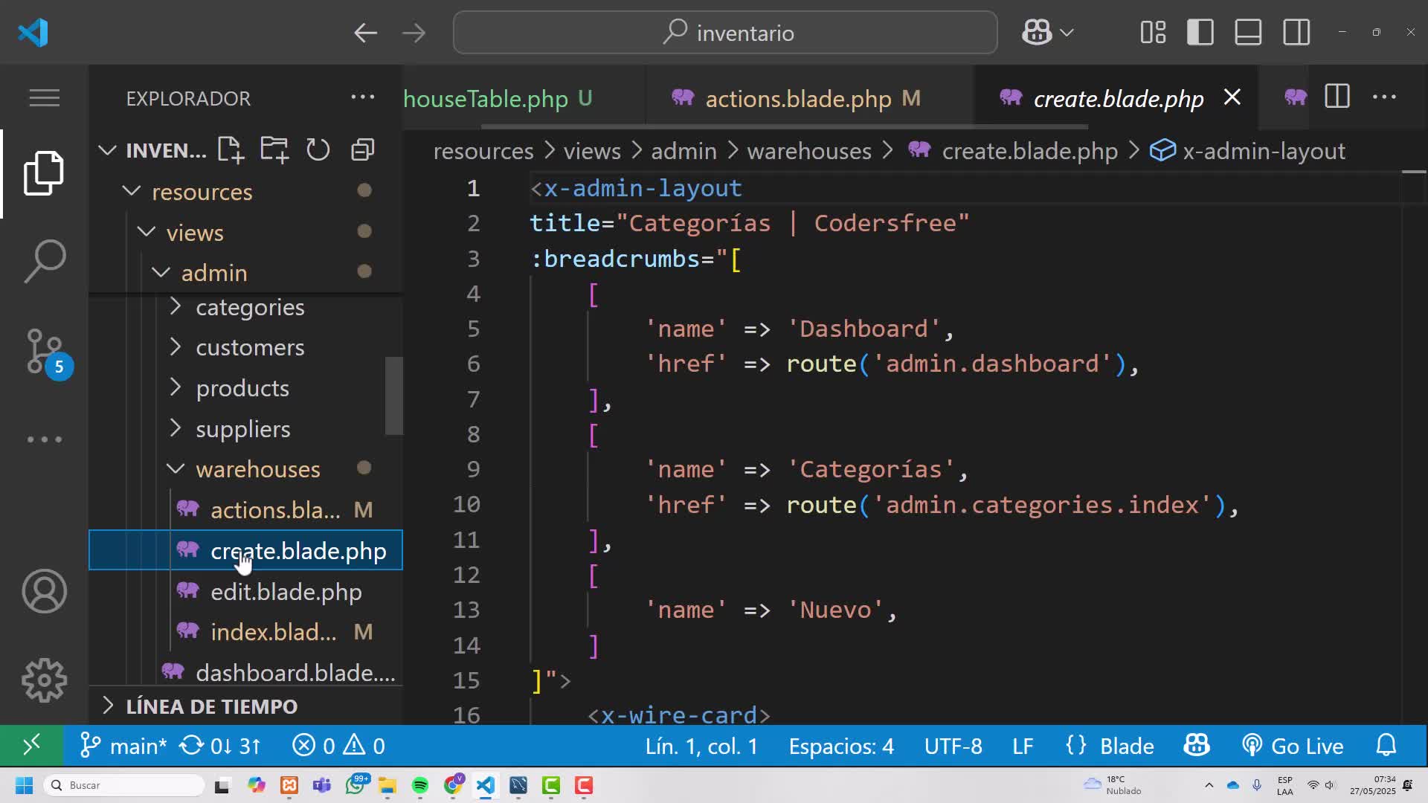Open the Manage gear icon
Viewport: 1428px width, 803px height.
point(44,680)
